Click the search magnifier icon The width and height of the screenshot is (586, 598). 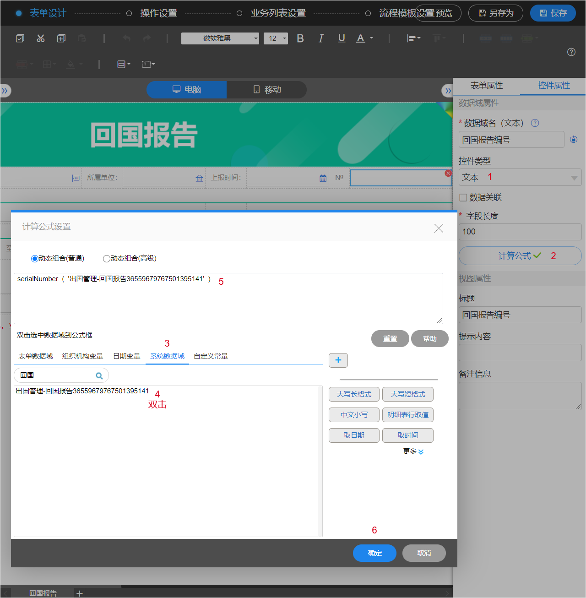click(99, 375)
